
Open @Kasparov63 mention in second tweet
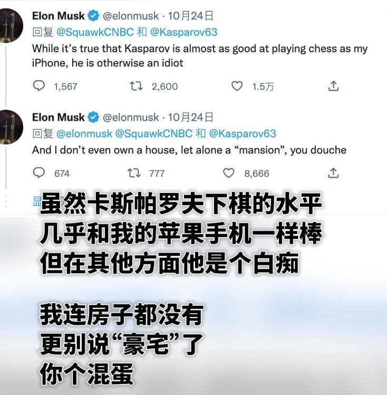[242, 134]
